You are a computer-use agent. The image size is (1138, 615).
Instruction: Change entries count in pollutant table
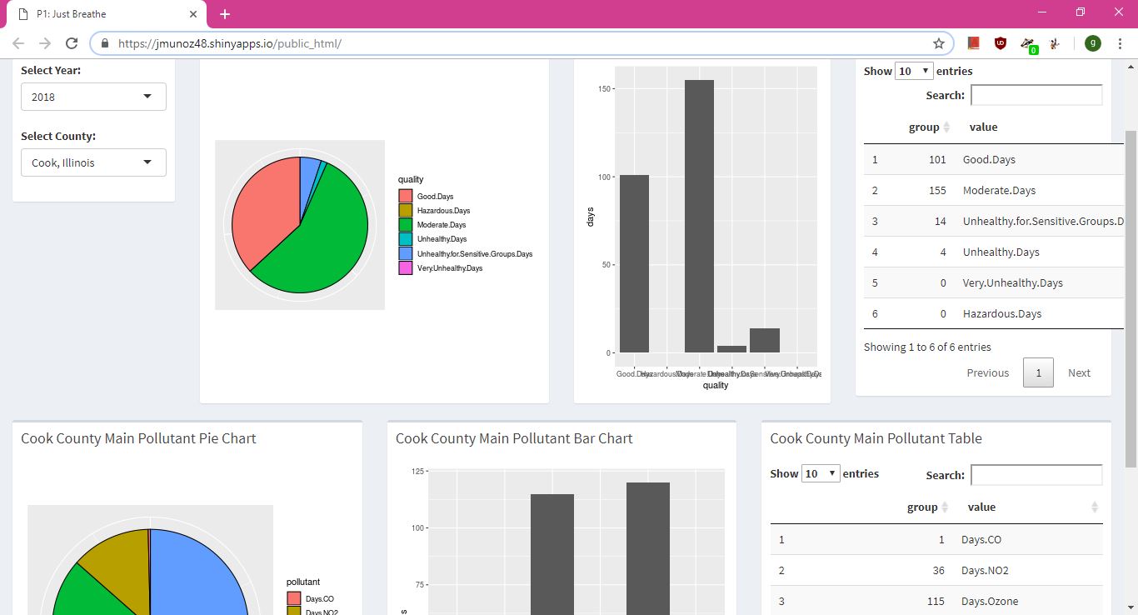pos(820,473)
